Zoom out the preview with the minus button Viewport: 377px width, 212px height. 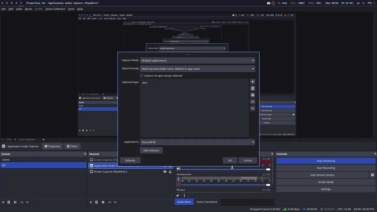point(3,140)
